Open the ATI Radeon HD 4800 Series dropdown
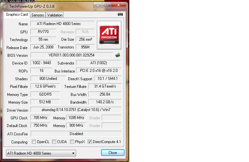 pos(41,153)
